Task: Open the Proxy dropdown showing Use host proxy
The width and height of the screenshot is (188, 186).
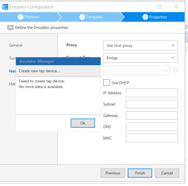Action: tap(140, 45)
